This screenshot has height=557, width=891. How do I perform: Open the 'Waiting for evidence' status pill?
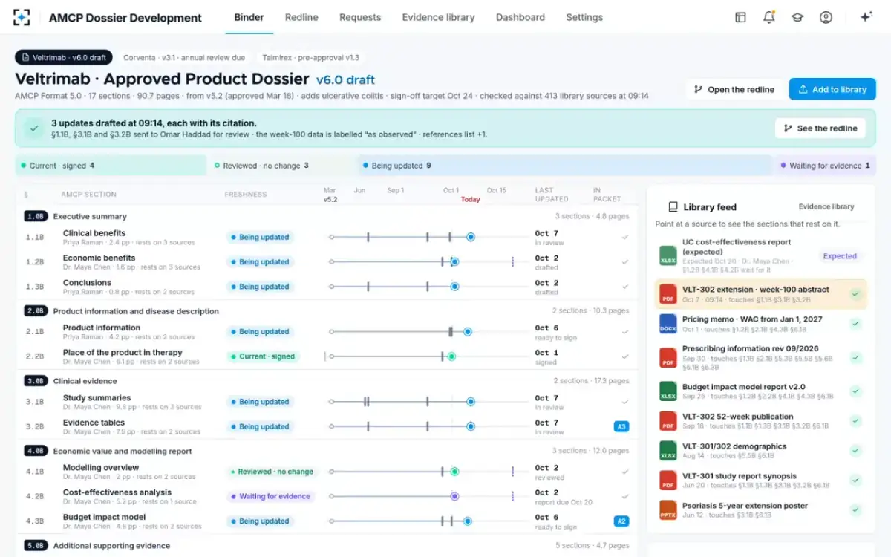(x=271, y=496)
